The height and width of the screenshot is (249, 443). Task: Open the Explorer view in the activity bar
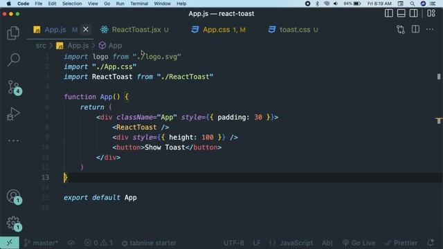13,33
